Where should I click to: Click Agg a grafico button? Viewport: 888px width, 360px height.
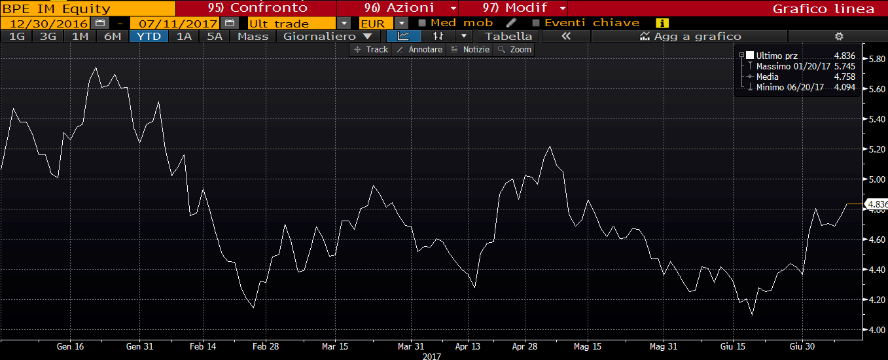coord(690,36)
